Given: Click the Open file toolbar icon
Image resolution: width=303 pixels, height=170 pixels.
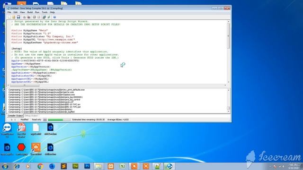Looking at the screenshot, I should tap(14, 17).
